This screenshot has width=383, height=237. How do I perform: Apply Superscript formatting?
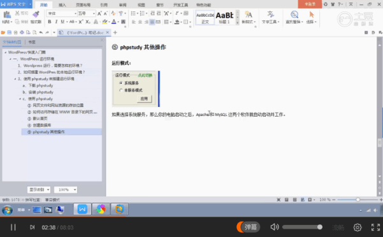pyautogui.click(x=81, y=22)
